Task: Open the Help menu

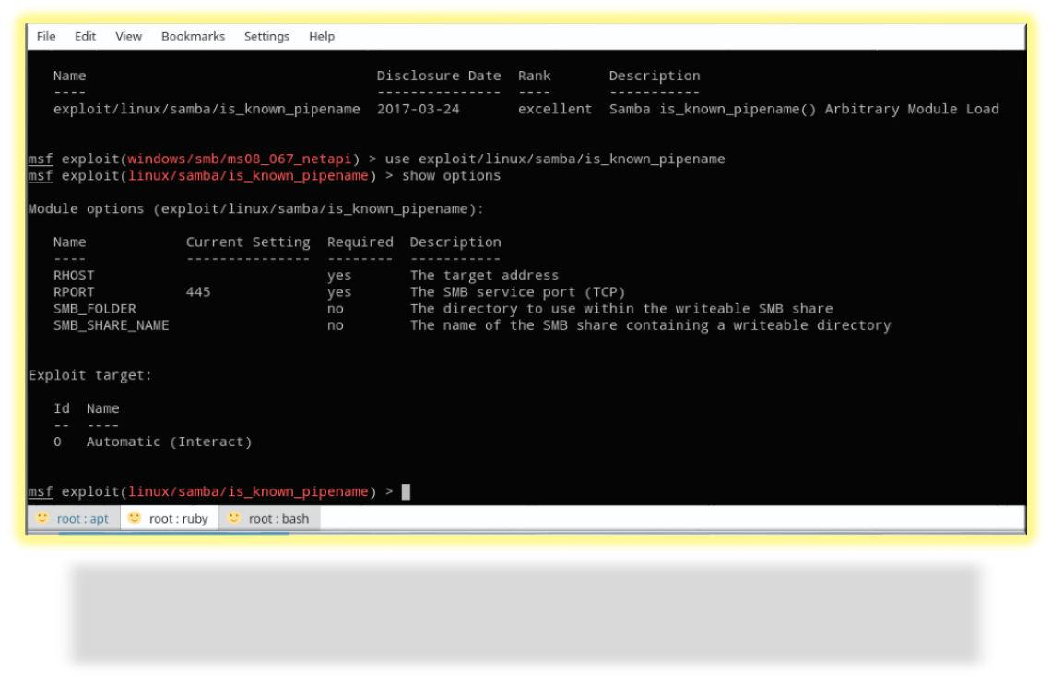Action: coord(321,36)
